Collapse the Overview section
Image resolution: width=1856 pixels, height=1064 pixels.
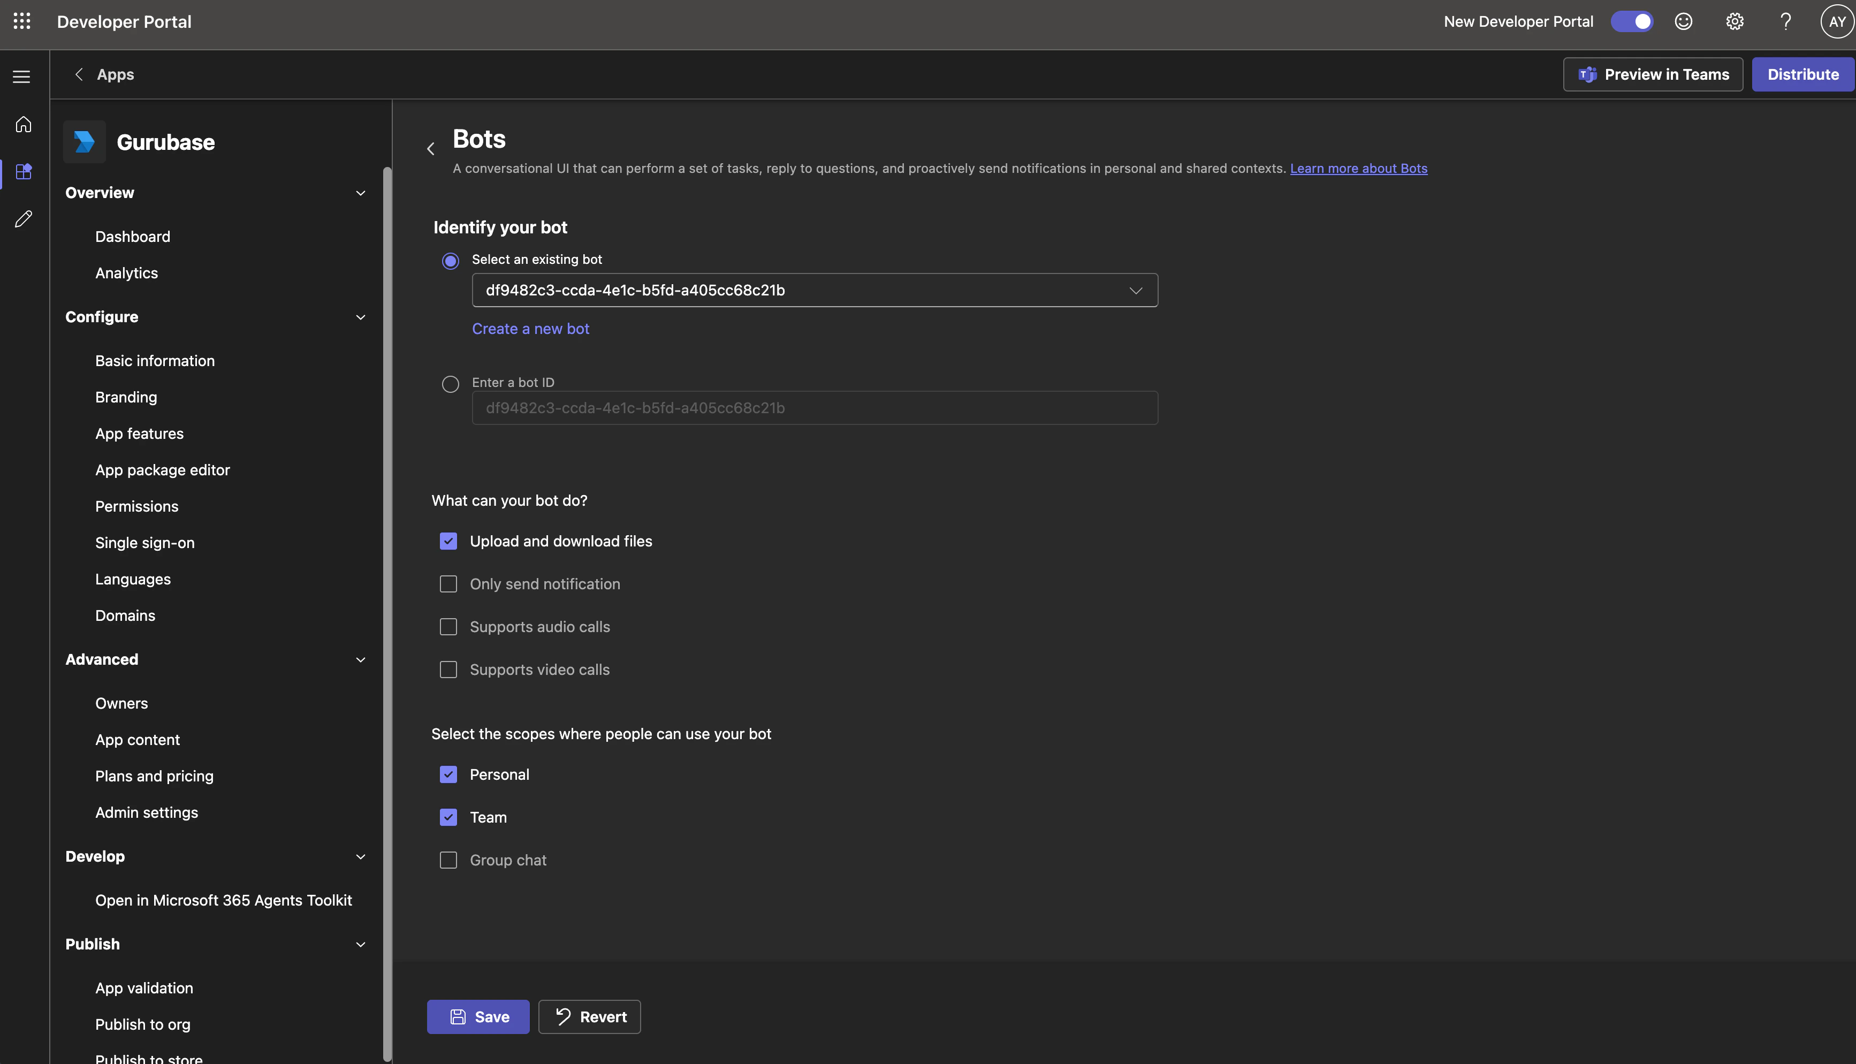(x=360, y=193)
